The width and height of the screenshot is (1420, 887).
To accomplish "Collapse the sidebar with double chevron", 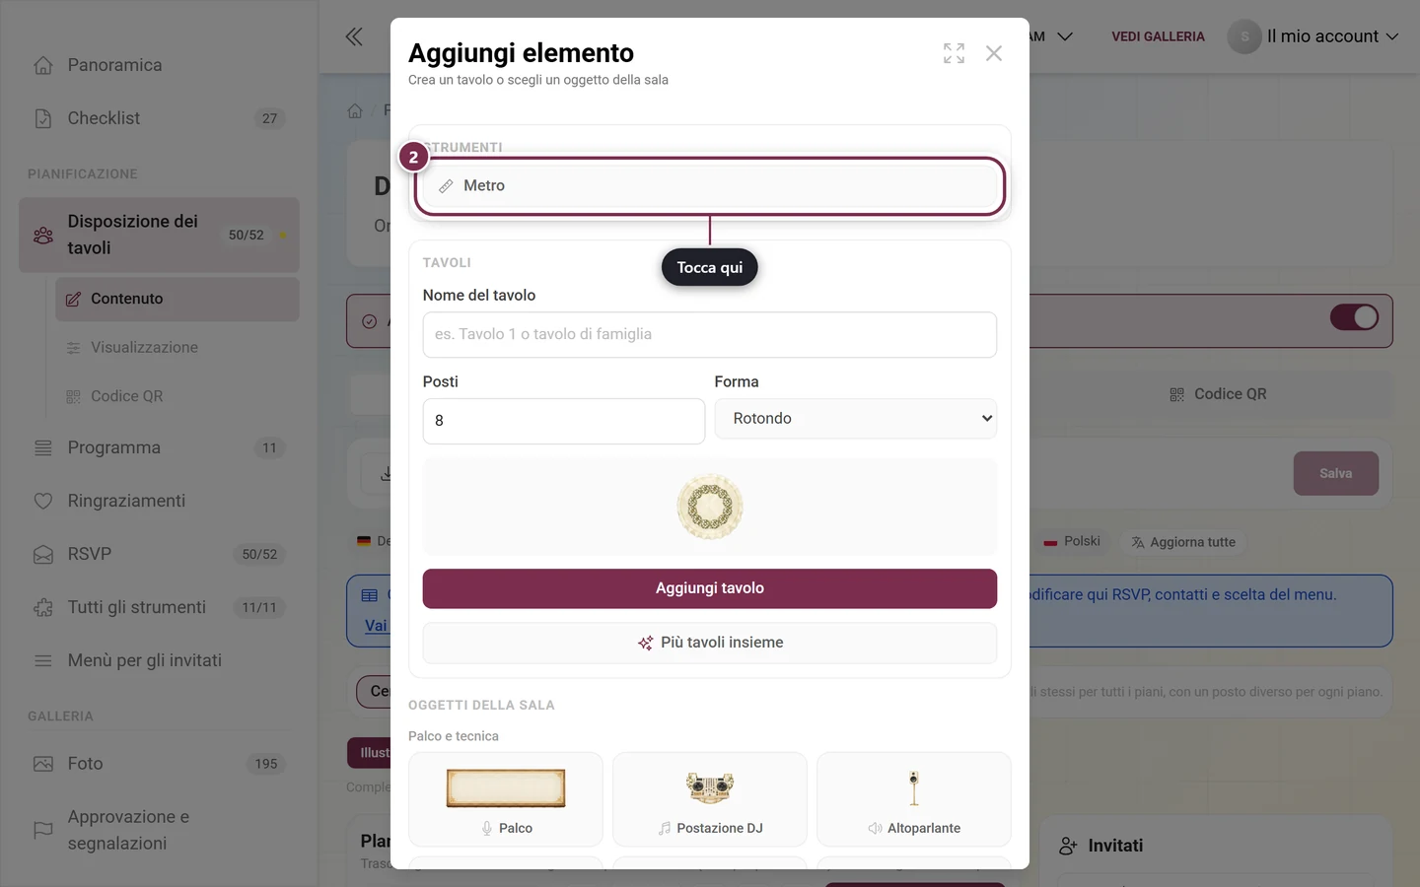I will pos(354,36).
